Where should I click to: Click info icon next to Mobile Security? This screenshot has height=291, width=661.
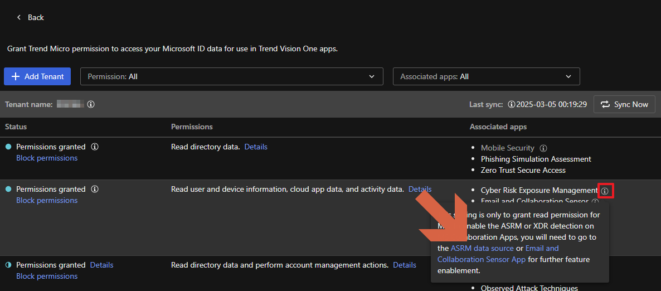tap(543, 148)
